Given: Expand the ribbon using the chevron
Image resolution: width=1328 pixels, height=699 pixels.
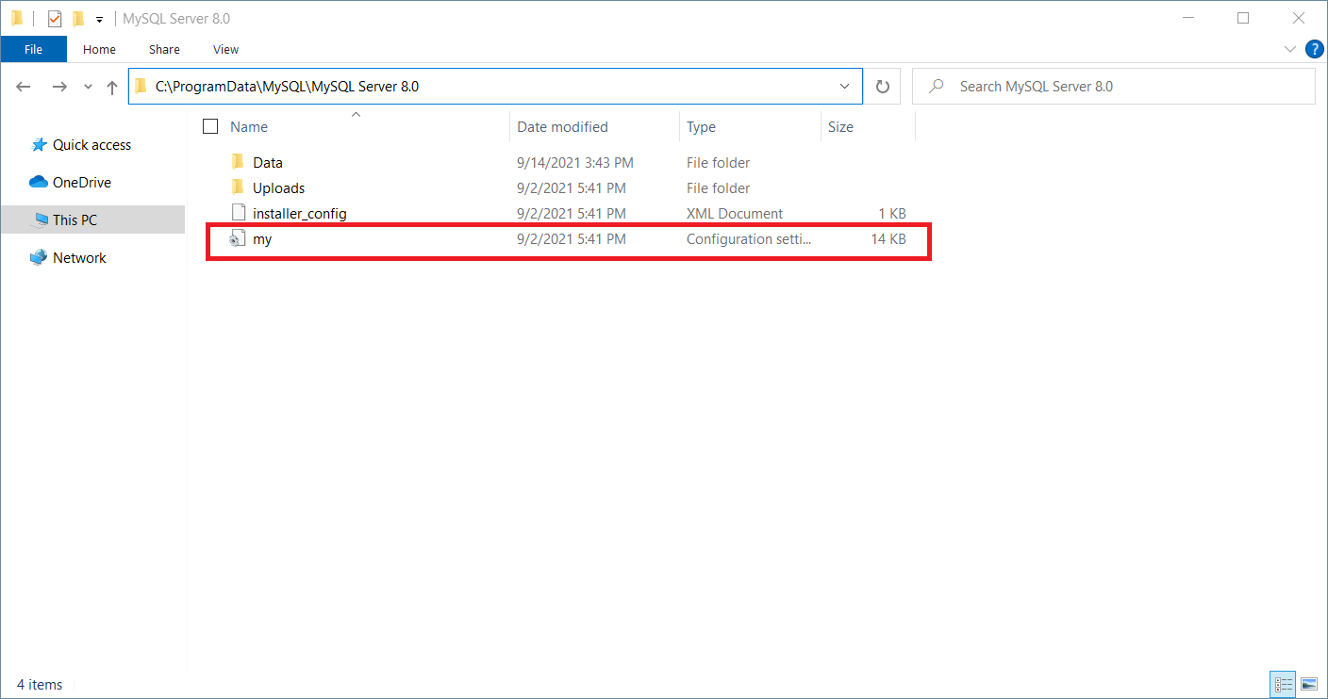Looking at the screenshot, I should [x=1290, y=49].
